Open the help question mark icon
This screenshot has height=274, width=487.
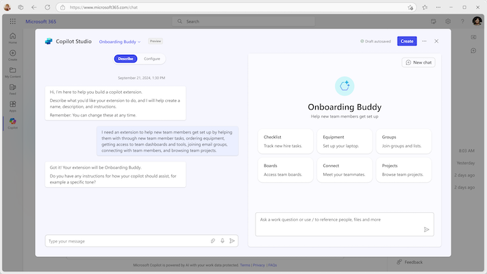pos(462,21)
